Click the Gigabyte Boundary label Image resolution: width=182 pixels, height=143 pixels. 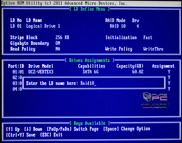pos(30,43)
